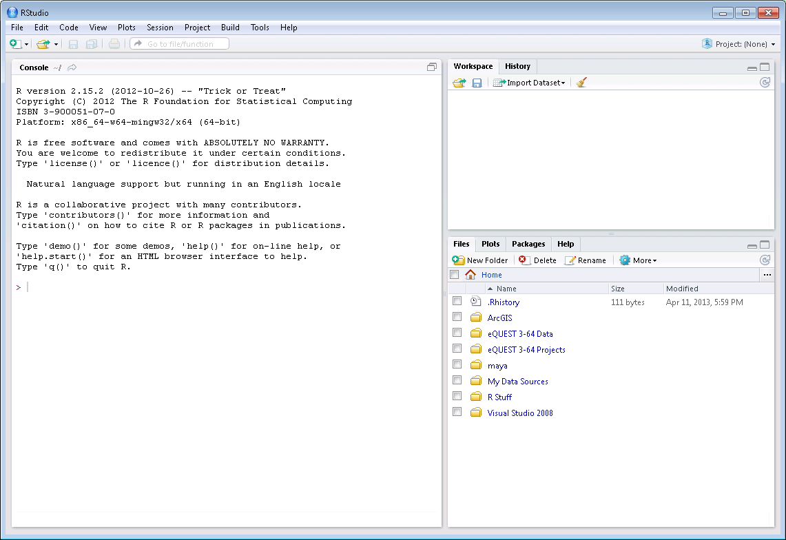
Task: Check the maya folder checkbox
Action: (457, 364)
